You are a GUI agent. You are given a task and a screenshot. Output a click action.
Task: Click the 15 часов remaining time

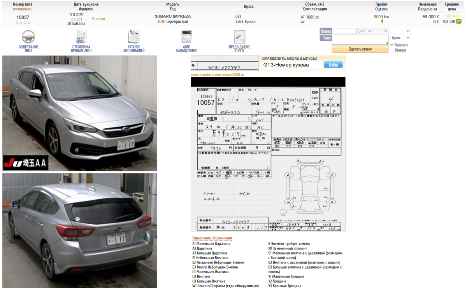click(98, 19)
